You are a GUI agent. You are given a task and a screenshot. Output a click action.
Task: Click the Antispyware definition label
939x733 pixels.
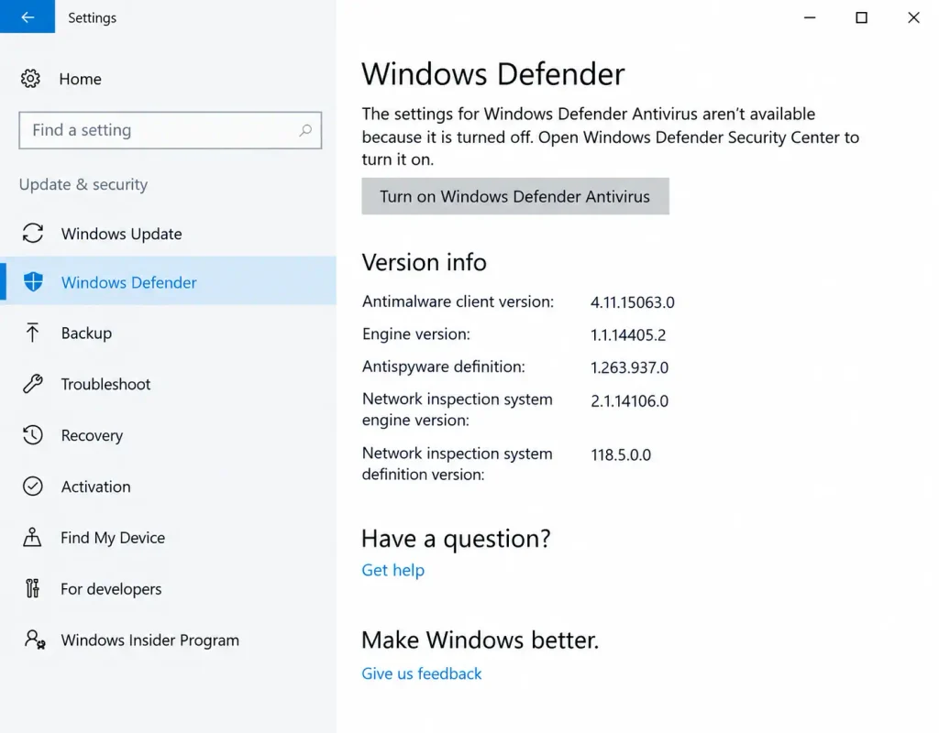[x=444, y=366]
